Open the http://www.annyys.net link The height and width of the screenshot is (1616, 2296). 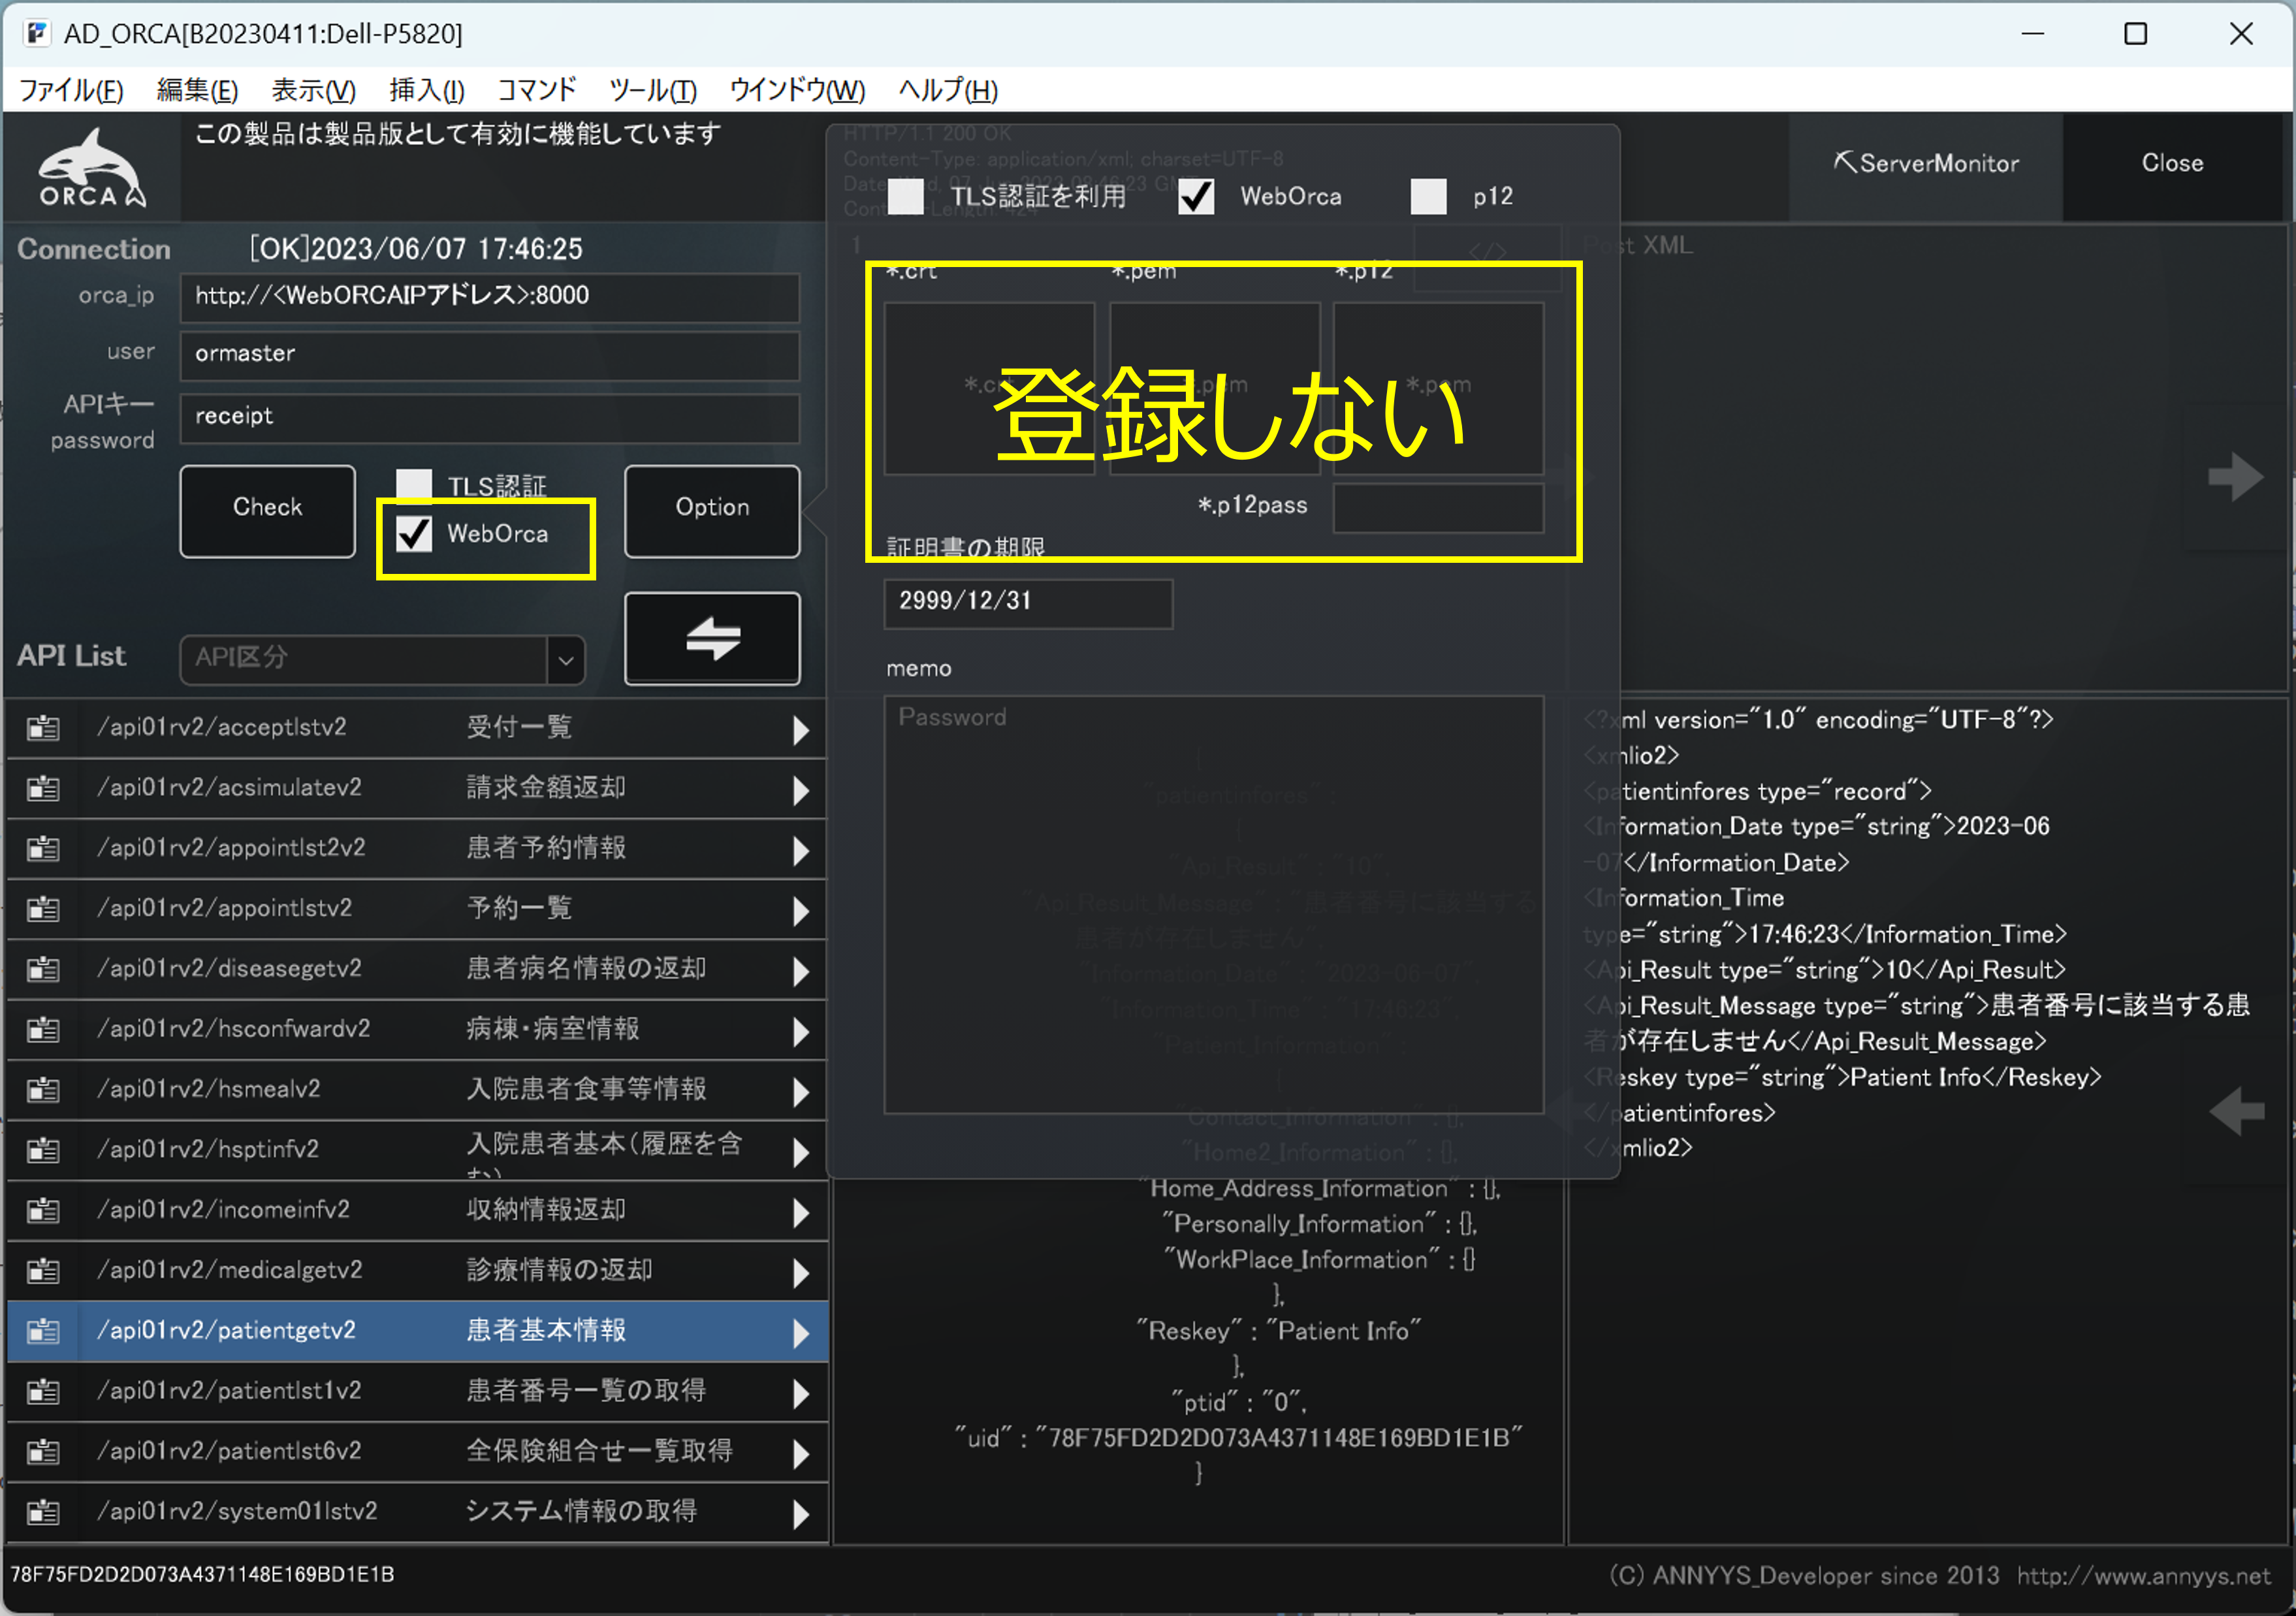click(2143, 1576)
